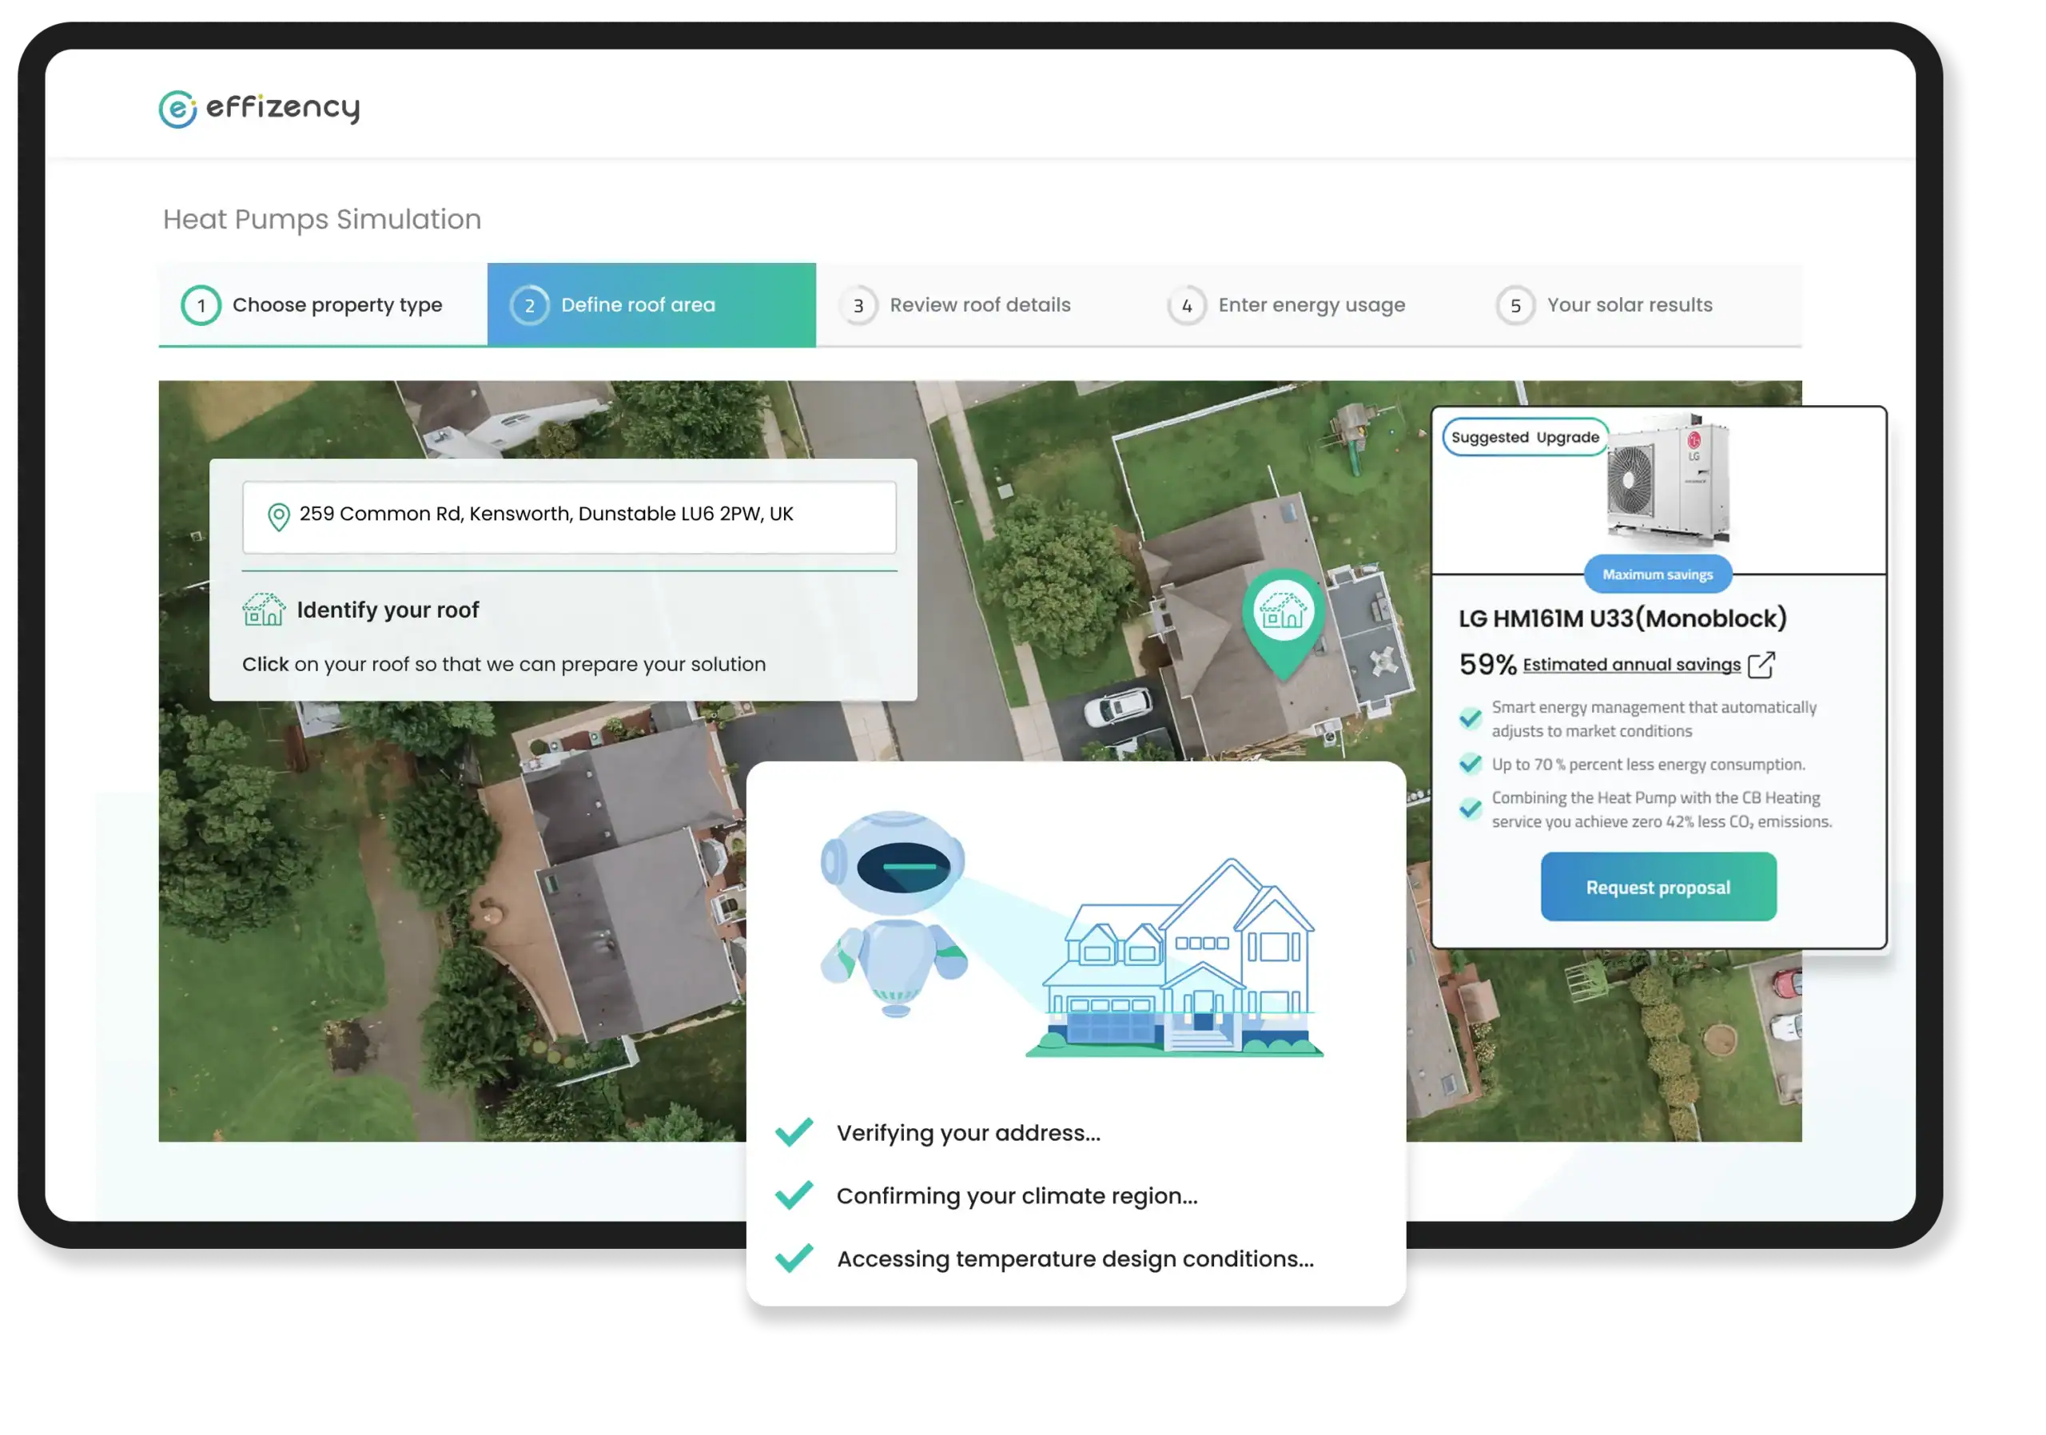Image resolution: width=2046 pixels, height=1435 pixels.
Task: Click checkmark beside Combining the Heat Pump
Action: (x=1471, y=808)
